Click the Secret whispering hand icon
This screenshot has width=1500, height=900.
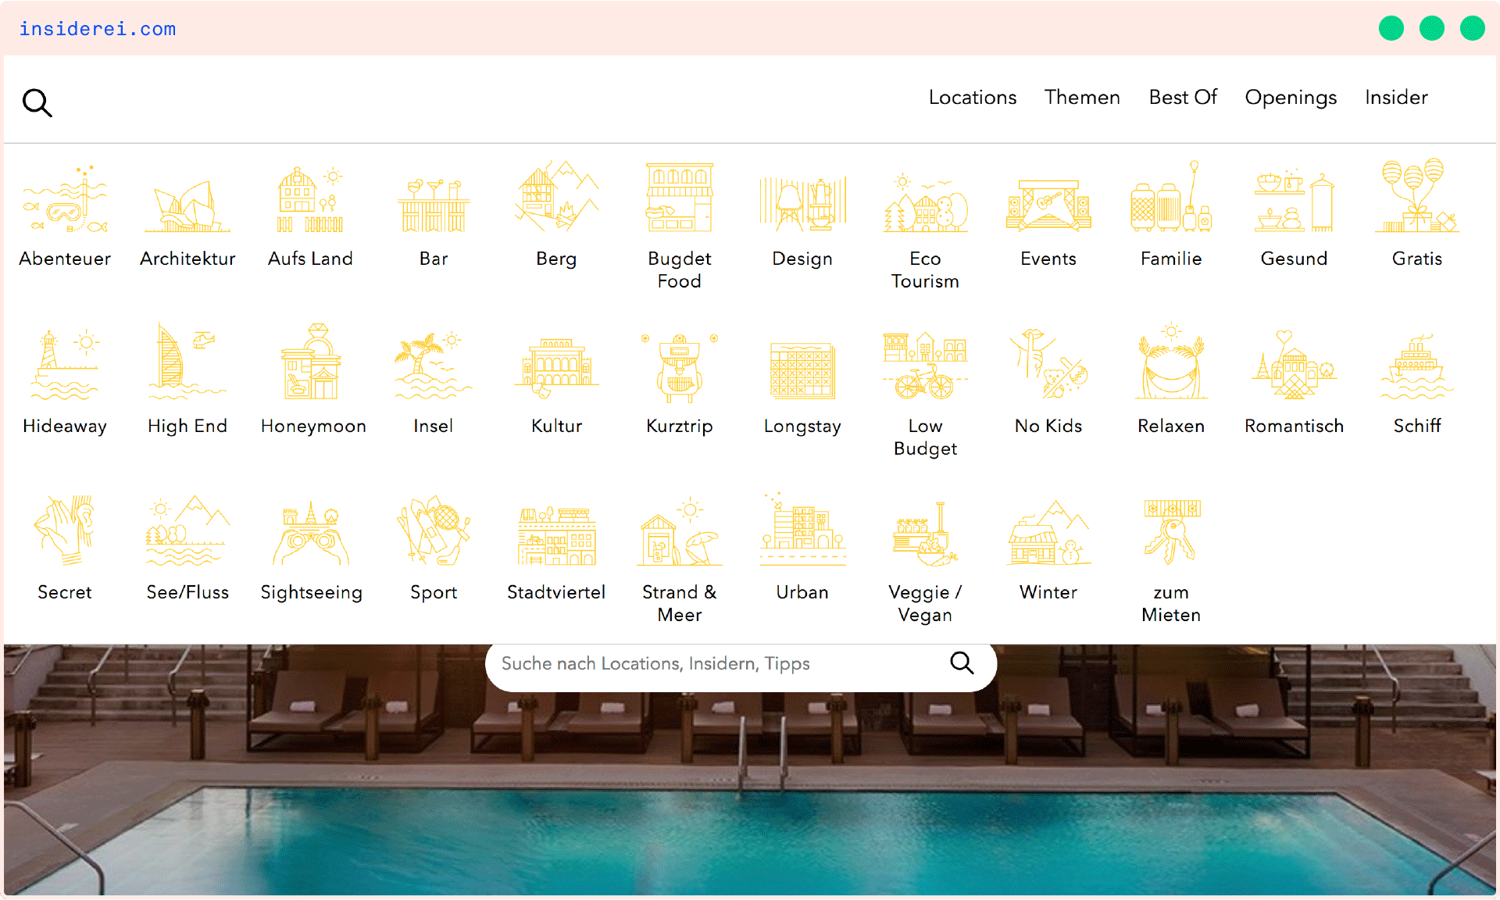(65, 531)
